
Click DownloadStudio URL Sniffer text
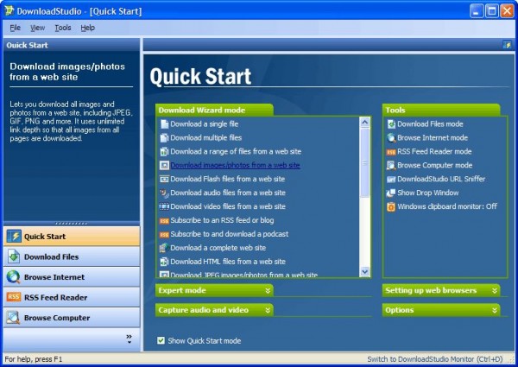tap(441, 179)
